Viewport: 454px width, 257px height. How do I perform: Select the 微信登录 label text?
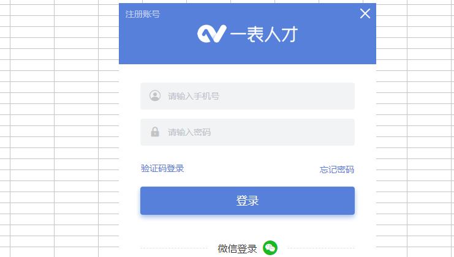tap(237, 248)
